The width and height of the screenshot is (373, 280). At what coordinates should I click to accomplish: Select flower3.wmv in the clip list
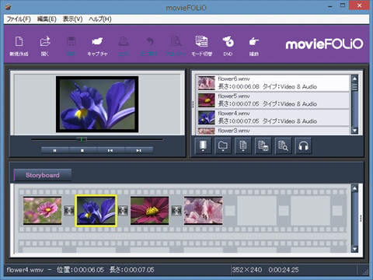[x=273, y=131]
